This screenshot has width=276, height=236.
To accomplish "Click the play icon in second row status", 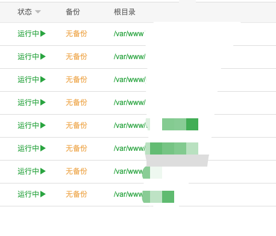I will coord(43,57).
